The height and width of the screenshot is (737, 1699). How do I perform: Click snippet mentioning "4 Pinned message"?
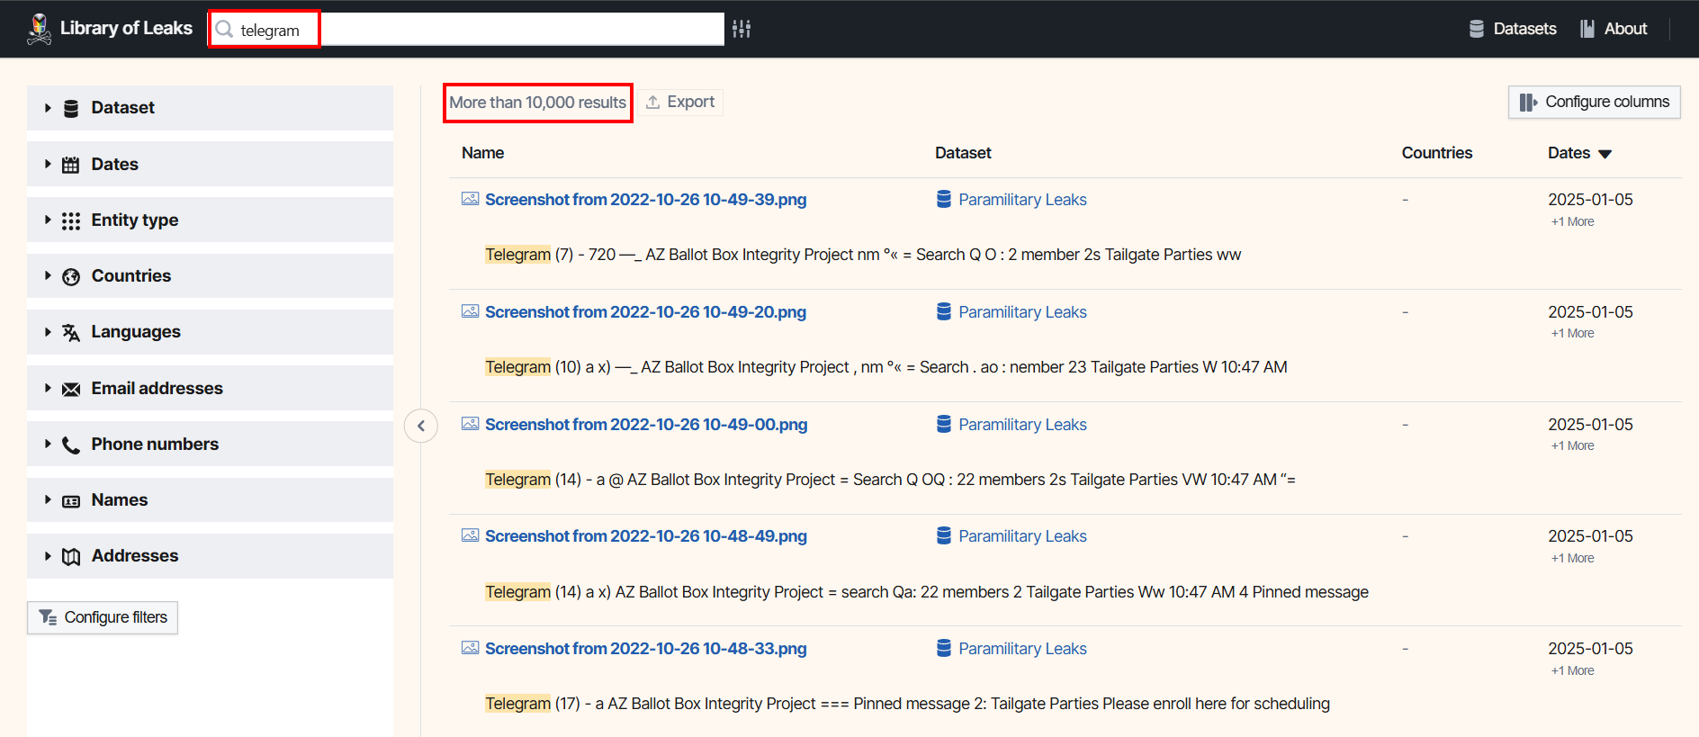(x=927, y=591)
